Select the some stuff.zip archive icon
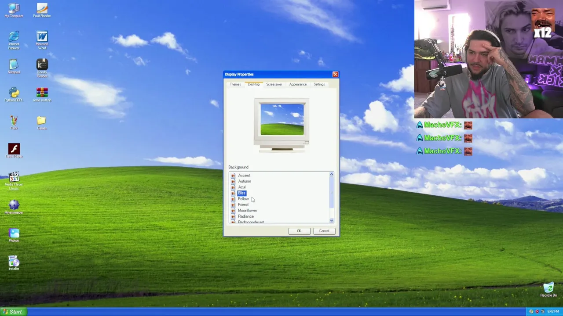This screenshot has width=563, height=316. [x=42, y=95]
